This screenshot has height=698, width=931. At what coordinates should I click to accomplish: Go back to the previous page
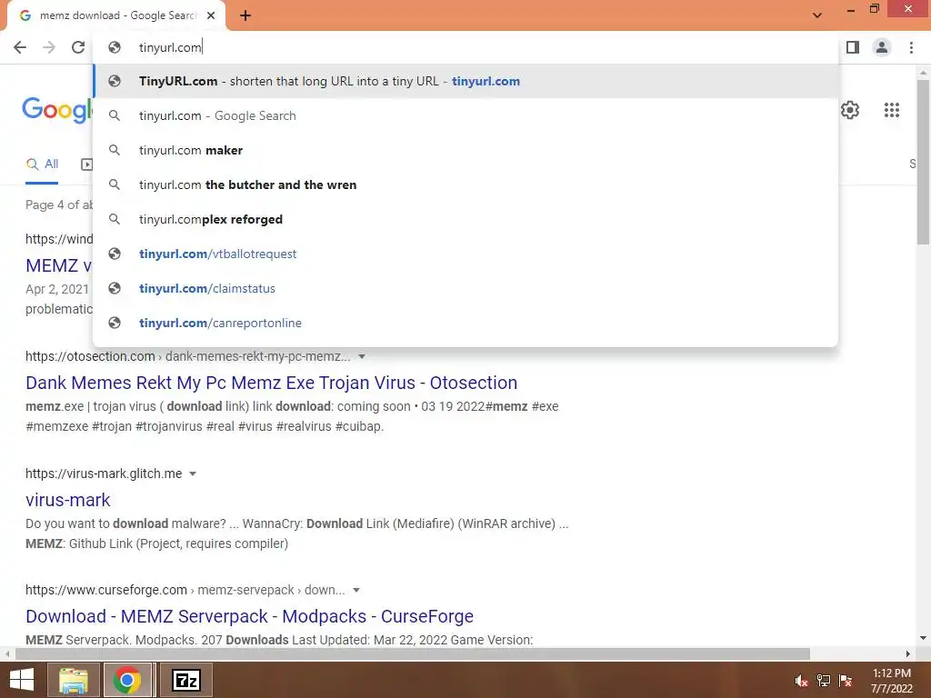tap(20, 47)
